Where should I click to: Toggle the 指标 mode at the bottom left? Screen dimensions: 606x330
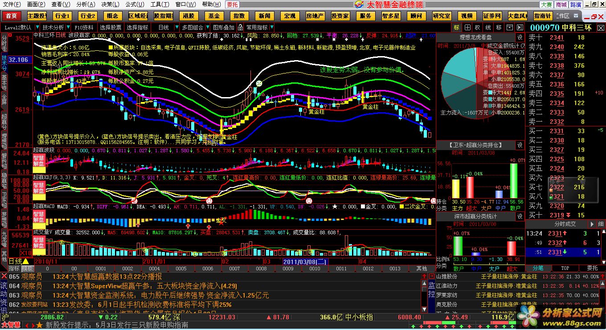point(14,269)
